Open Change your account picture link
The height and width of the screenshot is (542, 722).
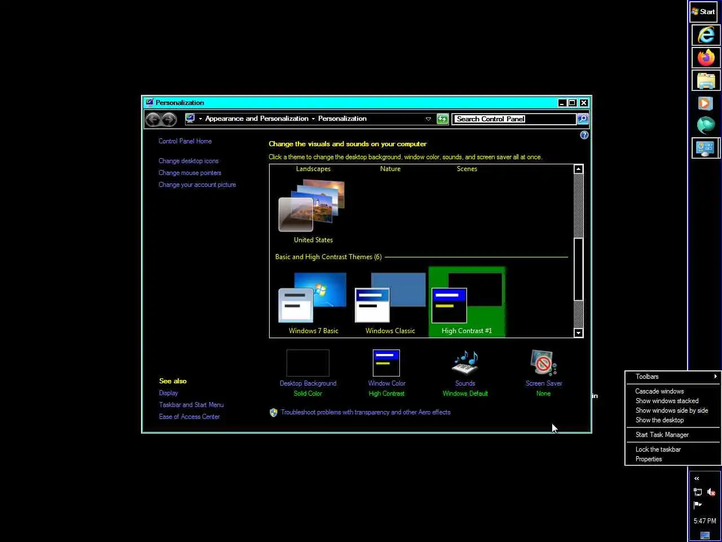tap(197, 185)
